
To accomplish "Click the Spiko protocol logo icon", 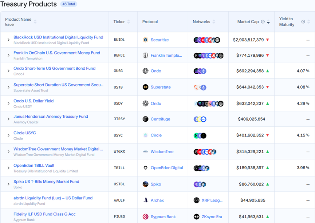I will tap(145, 184).
